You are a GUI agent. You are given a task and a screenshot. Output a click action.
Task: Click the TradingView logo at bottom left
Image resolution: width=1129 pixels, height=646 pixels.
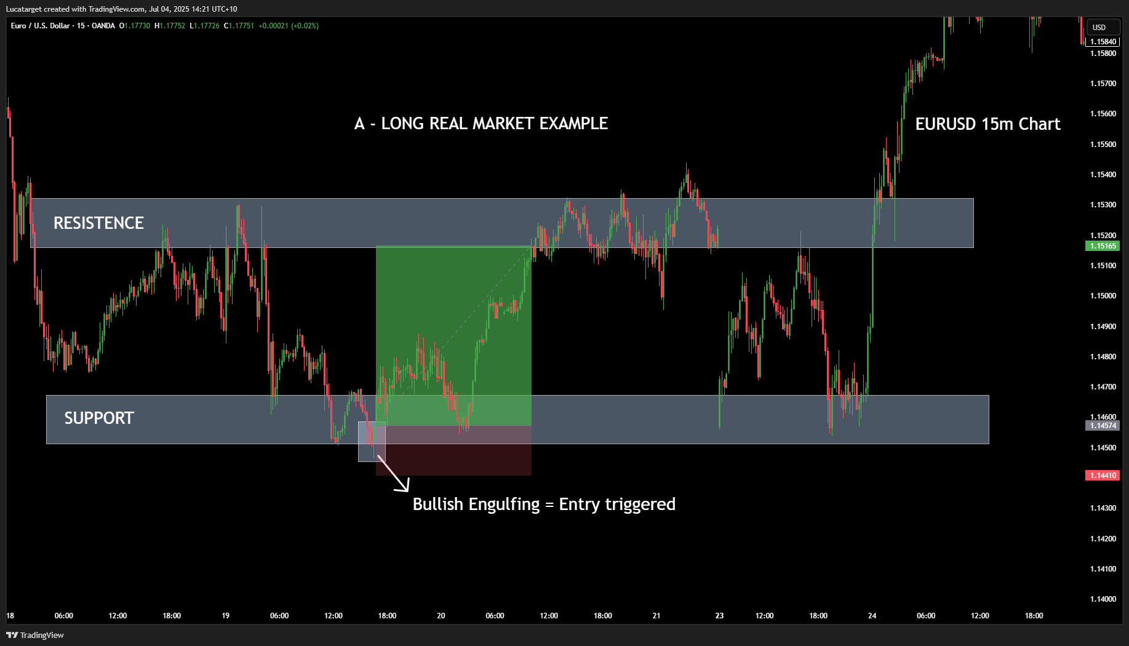[35, 635]
